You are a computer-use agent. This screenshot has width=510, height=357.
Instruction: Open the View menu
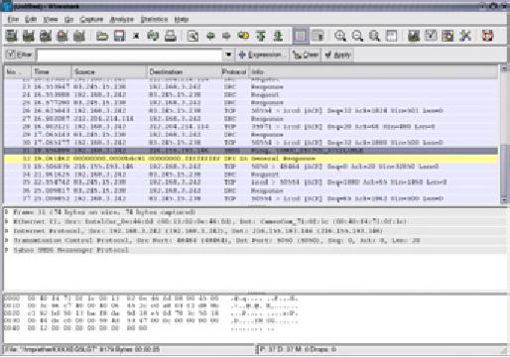[51, 19]
